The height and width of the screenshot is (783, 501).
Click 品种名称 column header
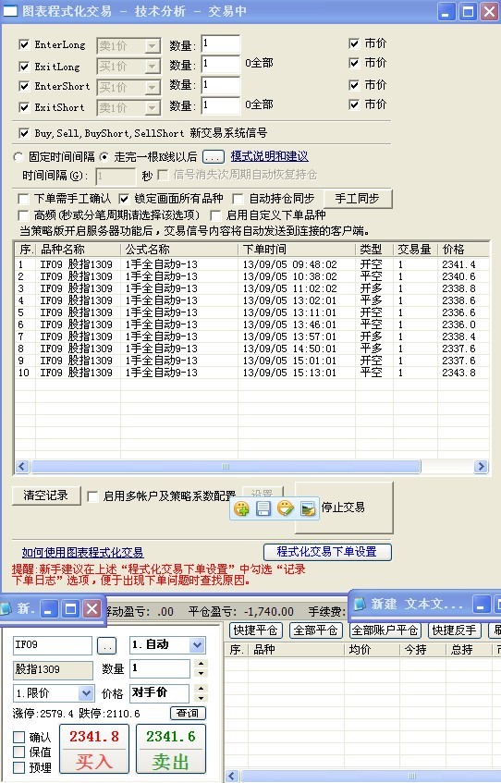[x=78, y=250]
